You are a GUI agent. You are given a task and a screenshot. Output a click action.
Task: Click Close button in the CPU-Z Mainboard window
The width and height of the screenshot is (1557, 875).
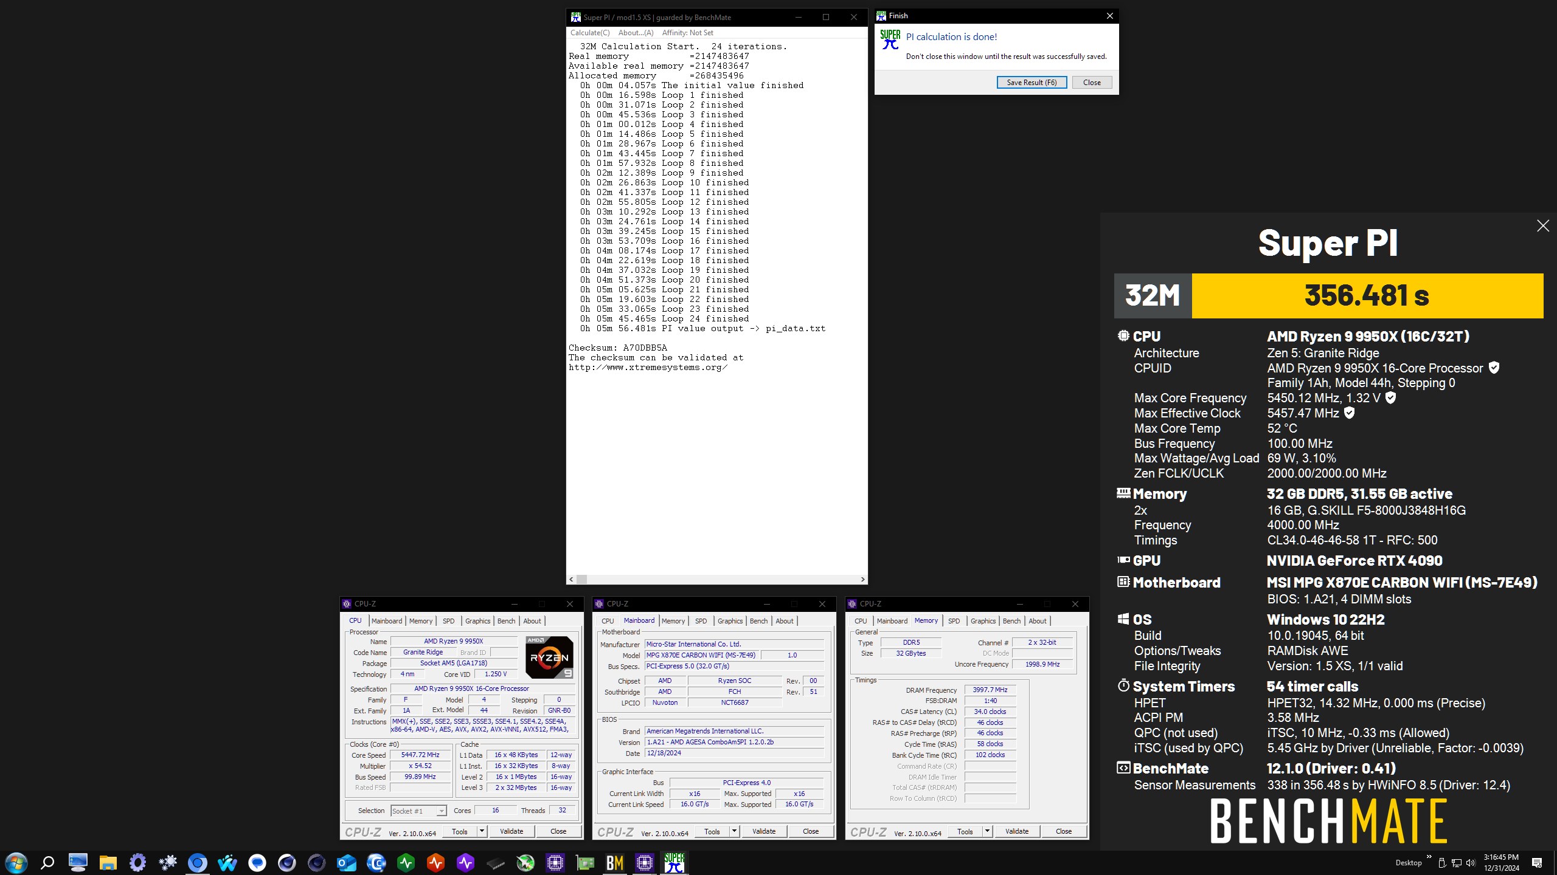(811, 831)
